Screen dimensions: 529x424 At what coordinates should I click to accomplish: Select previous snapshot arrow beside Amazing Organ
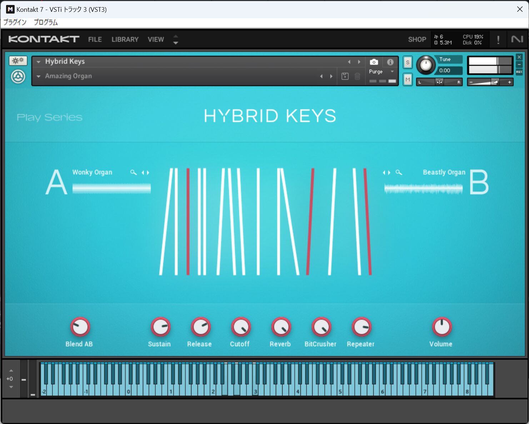321,76
